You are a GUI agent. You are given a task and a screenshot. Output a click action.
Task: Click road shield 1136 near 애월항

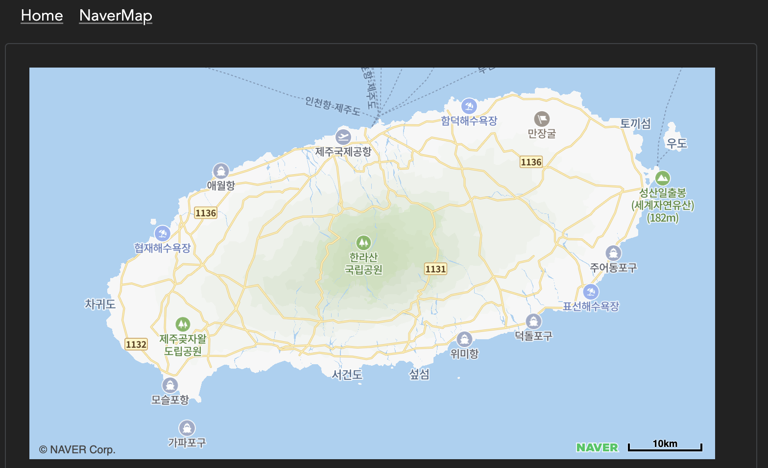pos(206,213)
